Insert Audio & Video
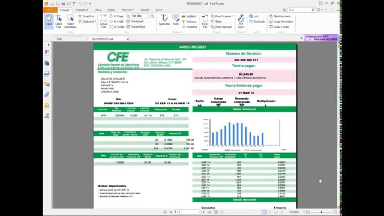This screenshot has height=216, width=384. tap(279, 27)
